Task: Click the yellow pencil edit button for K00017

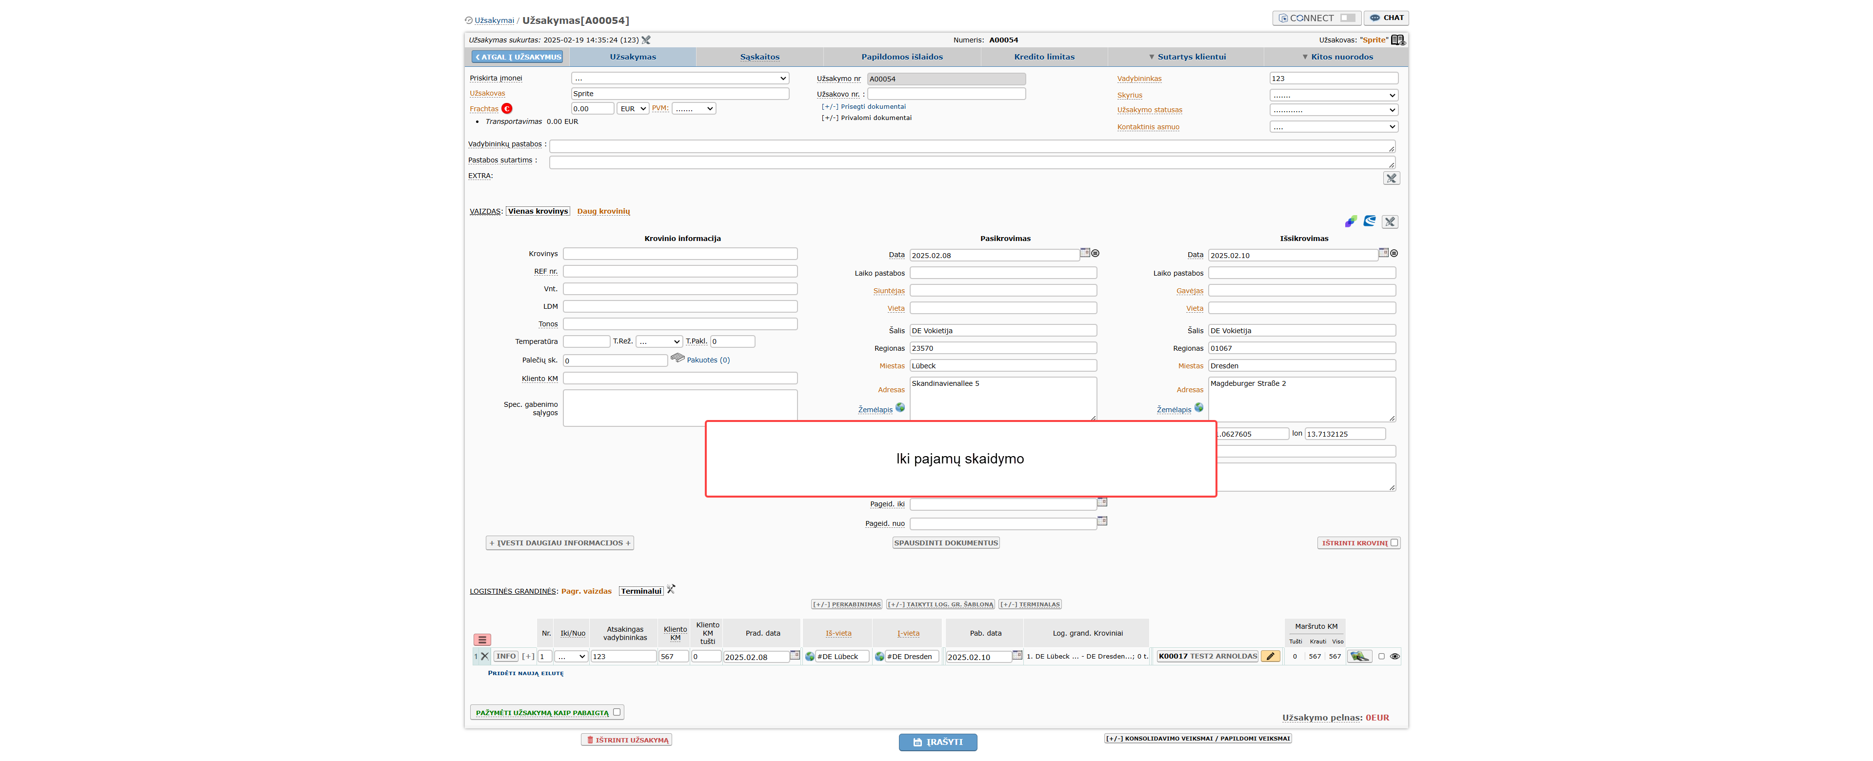Action: pyautogui.click(x=1270, y=656)
